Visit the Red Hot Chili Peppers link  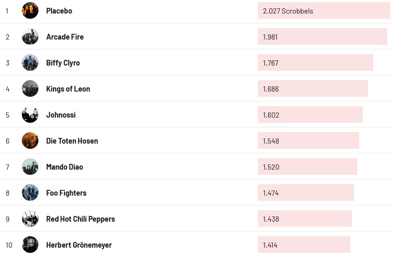[x=81, y=219]
